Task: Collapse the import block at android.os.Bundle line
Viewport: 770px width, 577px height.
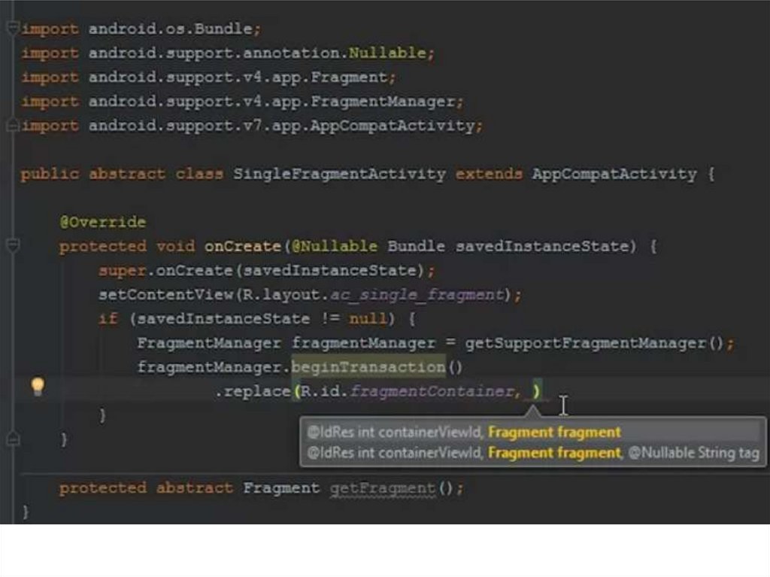Action: [11, 29]
